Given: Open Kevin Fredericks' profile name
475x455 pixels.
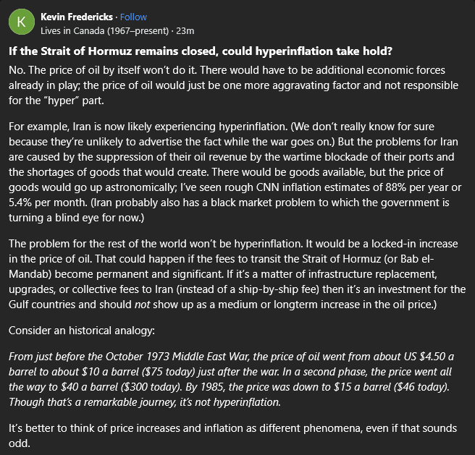Looking at the screenshot, I should [x=77, y=17].
